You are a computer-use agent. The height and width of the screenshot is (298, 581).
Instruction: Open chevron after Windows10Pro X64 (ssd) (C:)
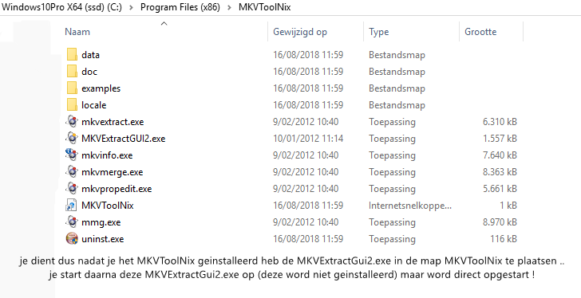[x=131, y=7]
